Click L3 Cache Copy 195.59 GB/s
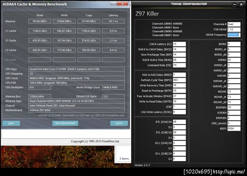 point(89,50)
